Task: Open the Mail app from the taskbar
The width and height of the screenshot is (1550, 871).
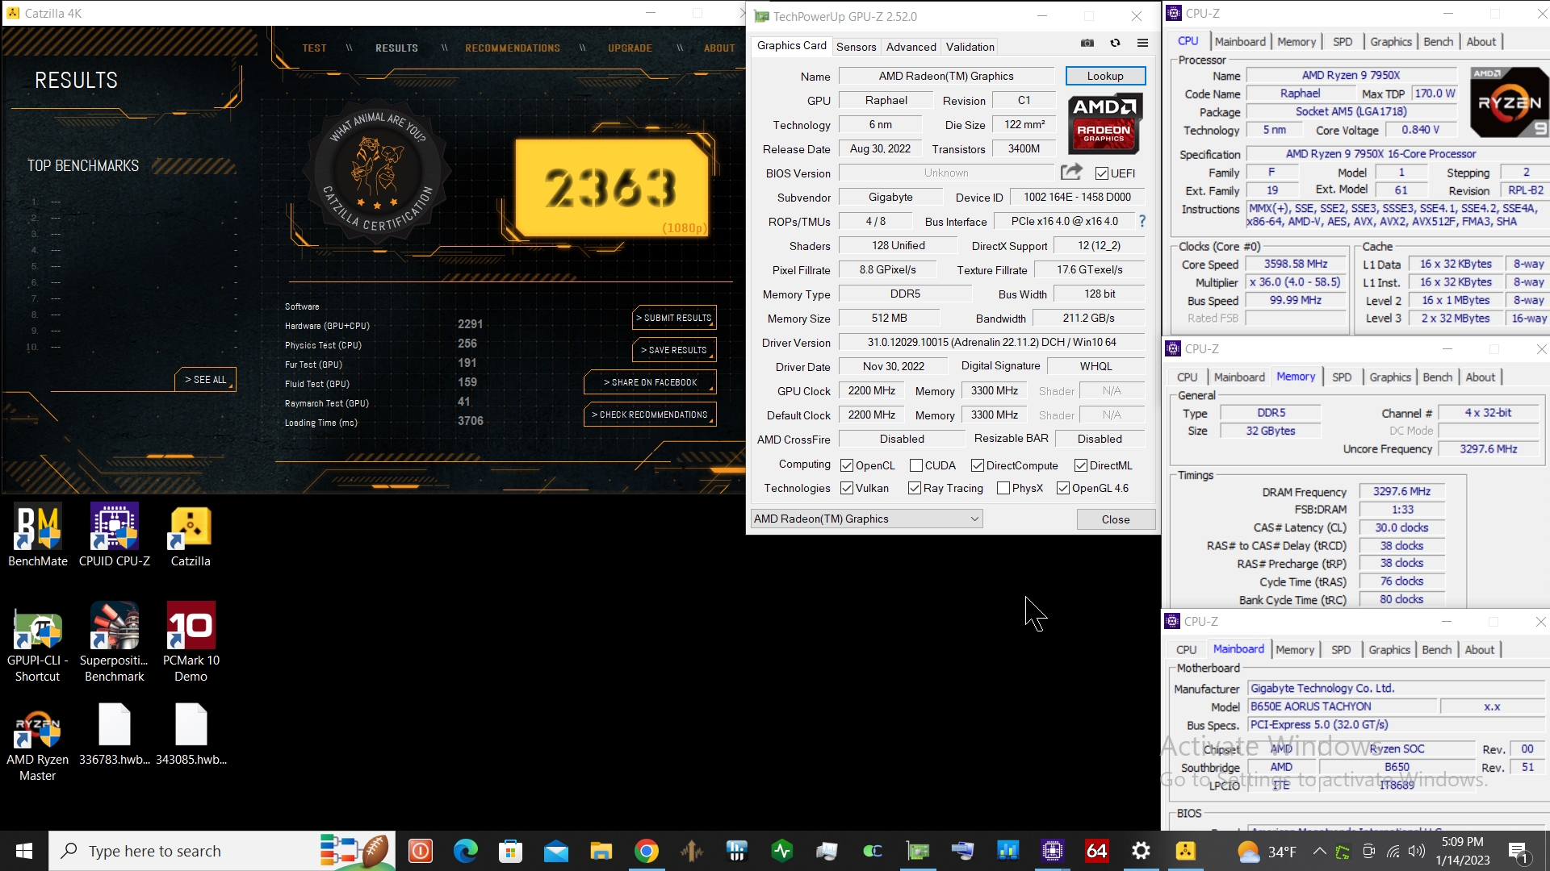Action: (x=556, y=851)
